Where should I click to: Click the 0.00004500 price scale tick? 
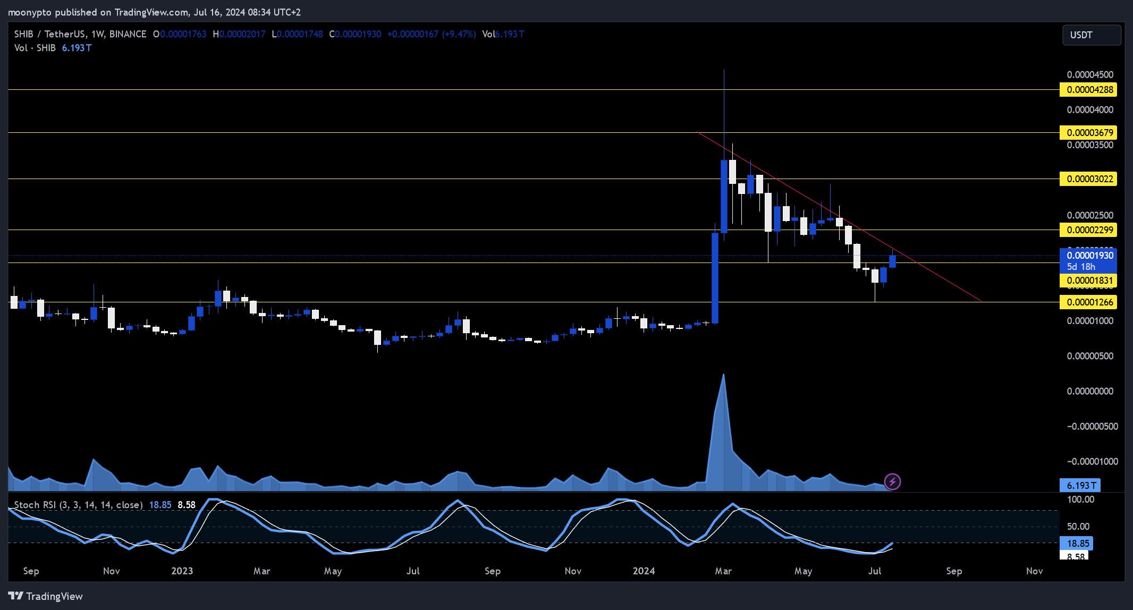click(x=1090, y=75)
